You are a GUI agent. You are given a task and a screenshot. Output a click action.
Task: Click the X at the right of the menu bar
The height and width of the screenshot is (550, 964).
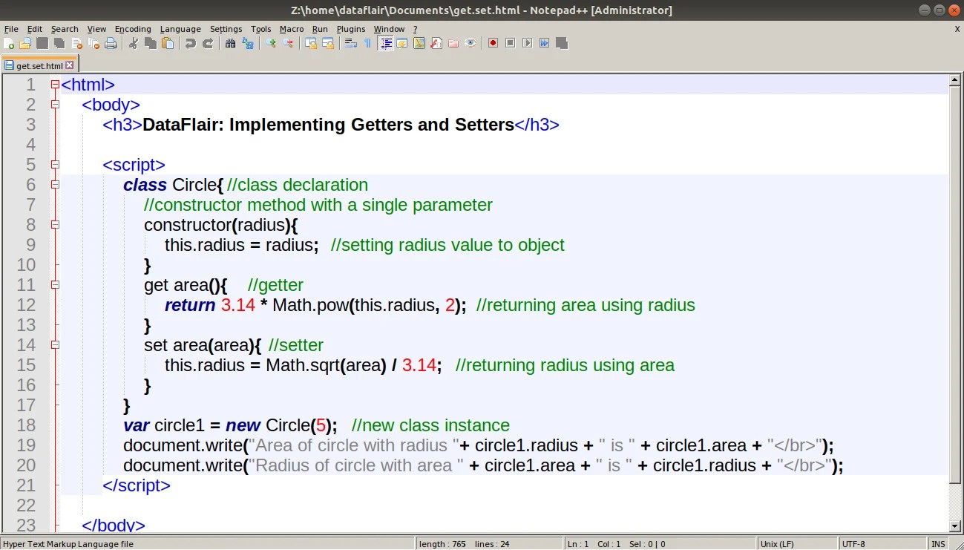957,29
